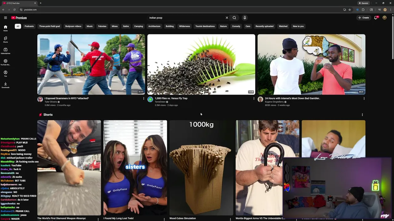
Task: Select the Felonies filter chip
Action: [x=102, y=26]
